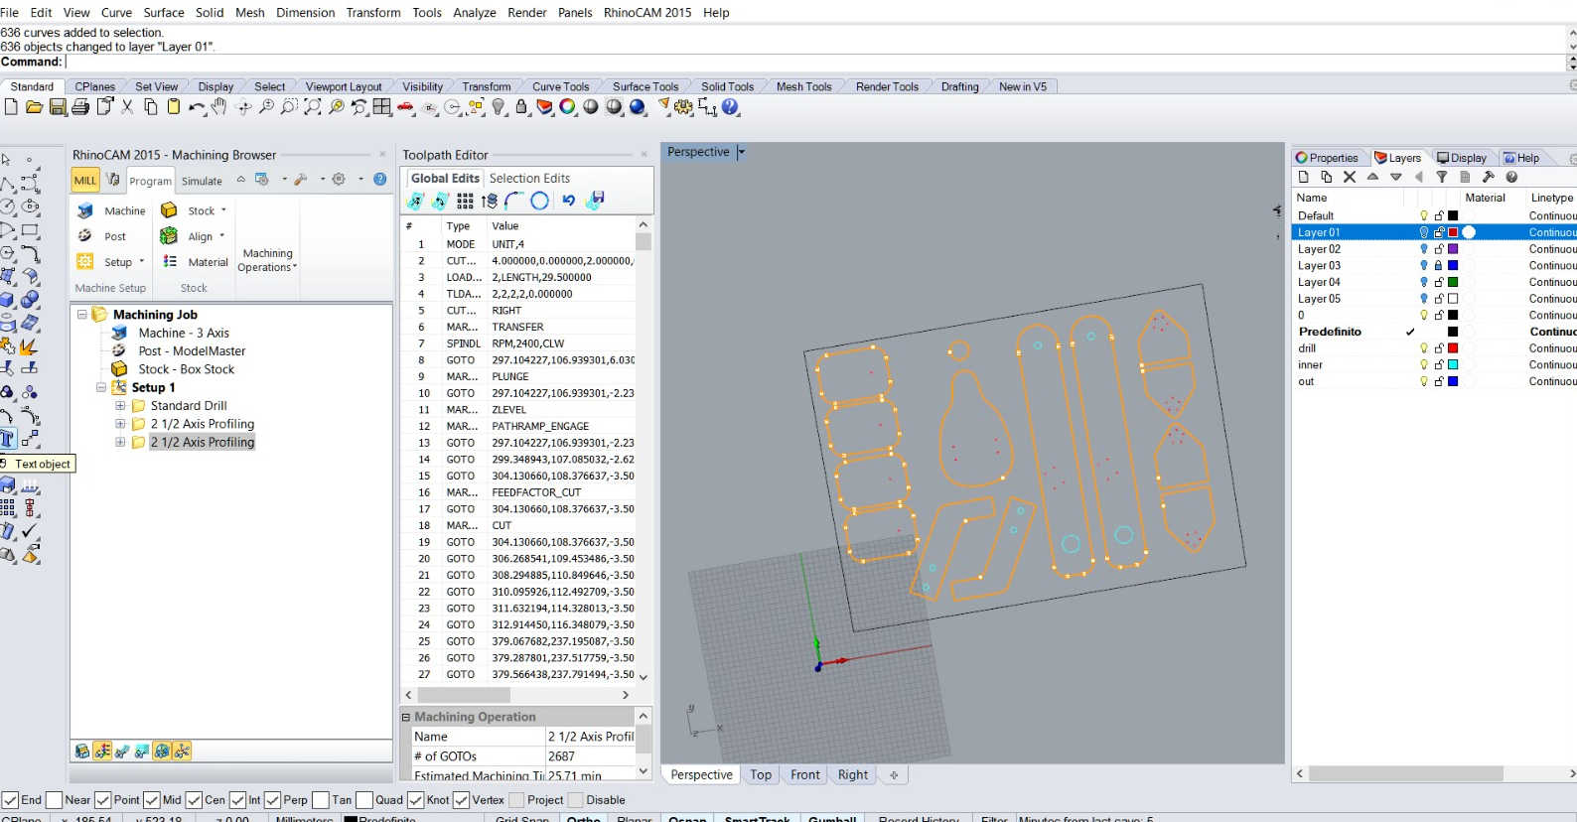
Task: Click the Machine setup icon
Action: coord(86,210)
